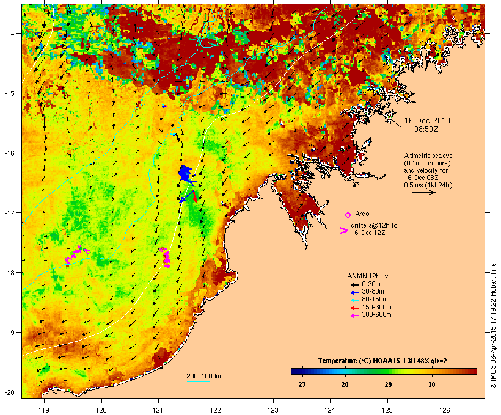501x415 pixels.
Task: Click the cyan 28°C region of colorbar
Action: (345, 371)
